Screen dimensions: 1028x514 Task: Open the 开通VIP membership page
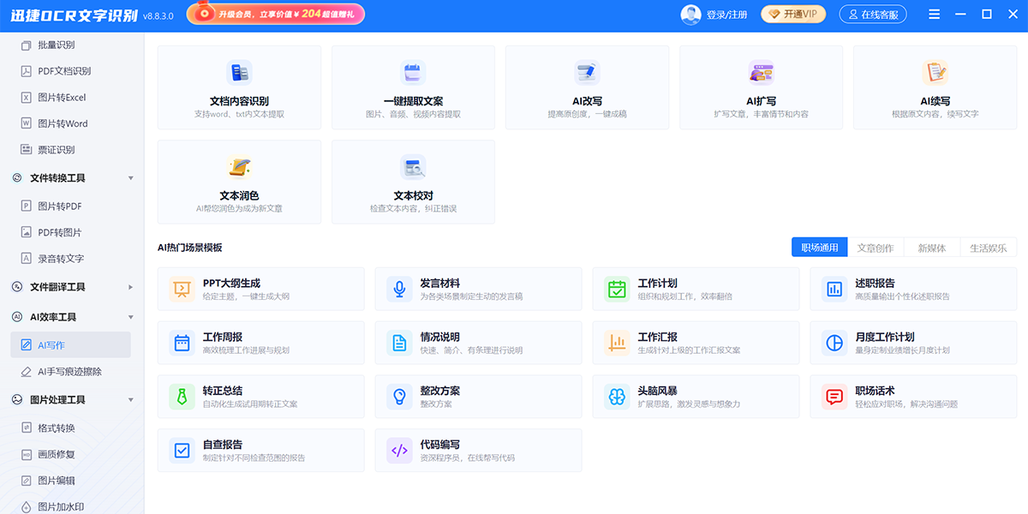[792, 14]
